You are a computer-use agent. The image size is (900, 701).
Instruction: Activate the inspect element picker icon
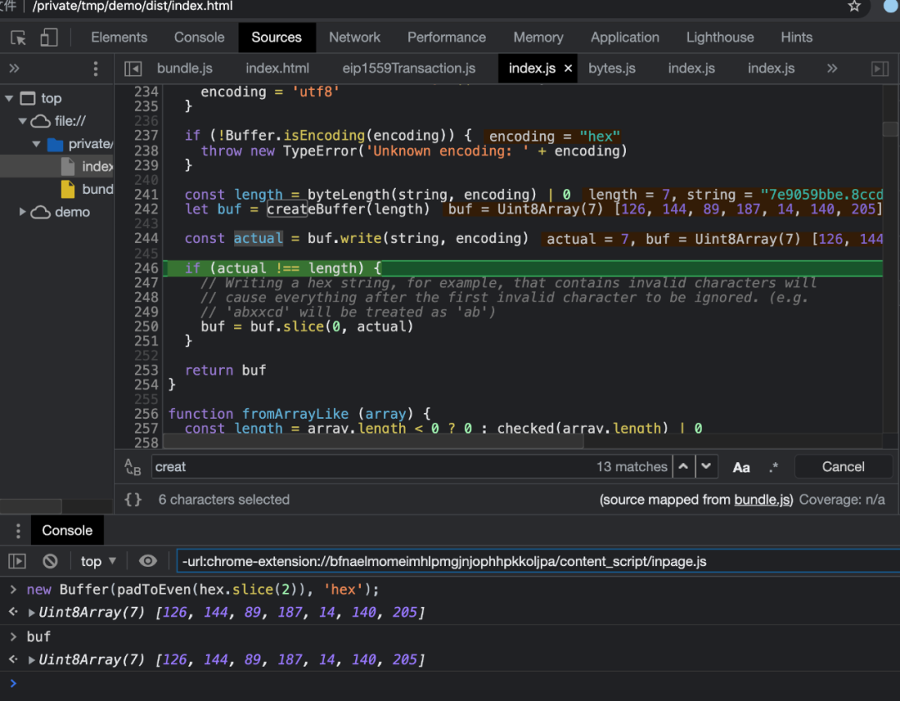click(18, 37)
